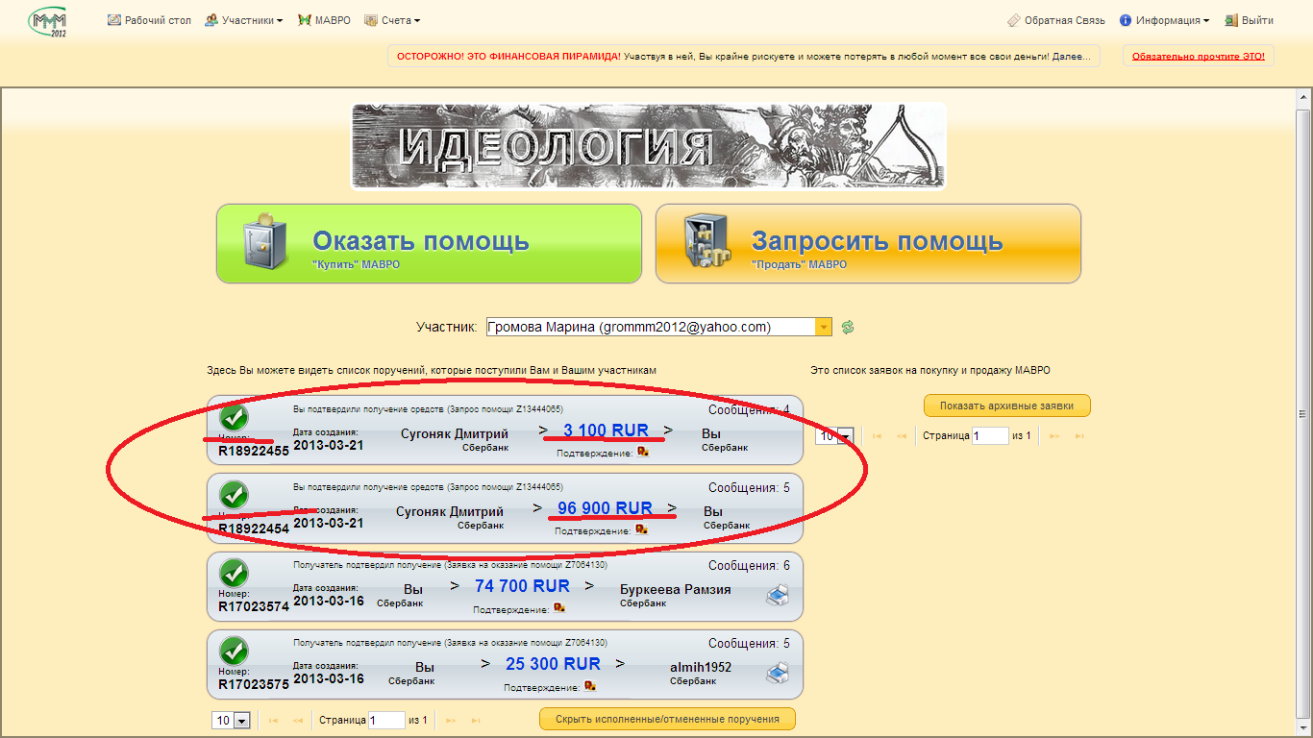Viewport: 1313px width, 738px height.
Task: Open Сообщения: 5 on order R18922454
Action: click(749, 488)
